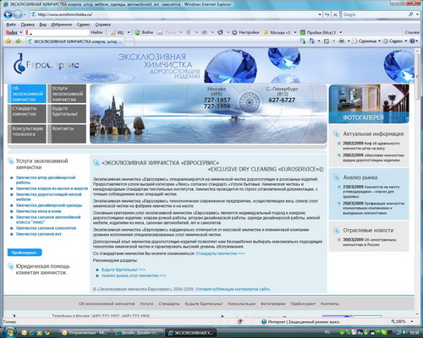The height and width of the screenshot is (338, 423).
Task: Click the Почта mail toolbar item
Action: click(167, 33)
